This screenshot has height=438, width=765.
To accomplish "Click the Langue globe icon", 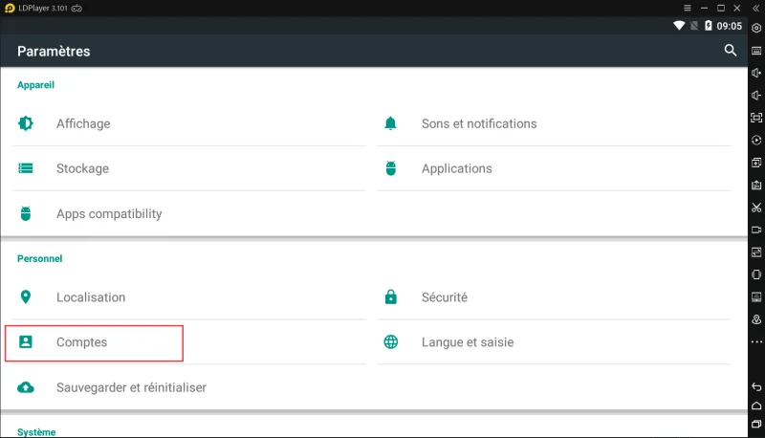I will pos(391,342).
